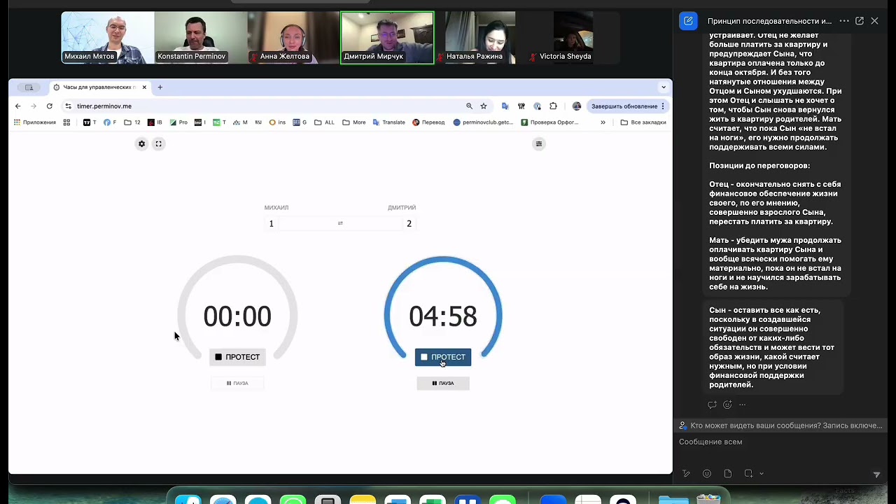896x504 pixels.
Task: Open the timer settings gear icon
Action: tap(141, 144)
